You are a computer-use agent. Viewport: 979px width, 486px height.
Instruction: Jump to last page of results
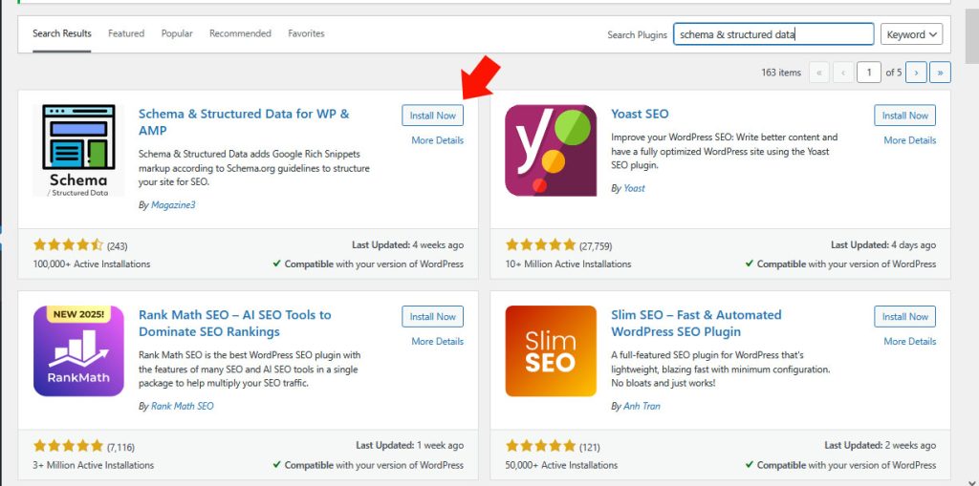click(x=941, y=73)
